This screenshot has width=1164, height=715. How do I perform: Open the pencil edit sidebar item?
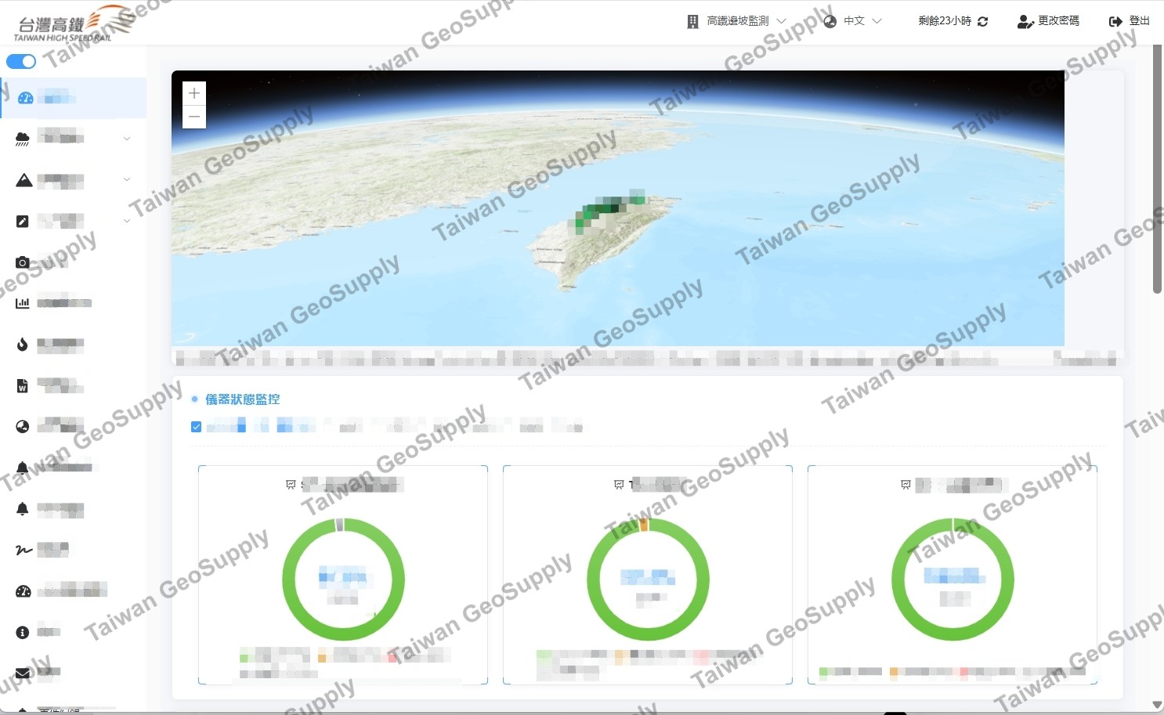[73, 221]
